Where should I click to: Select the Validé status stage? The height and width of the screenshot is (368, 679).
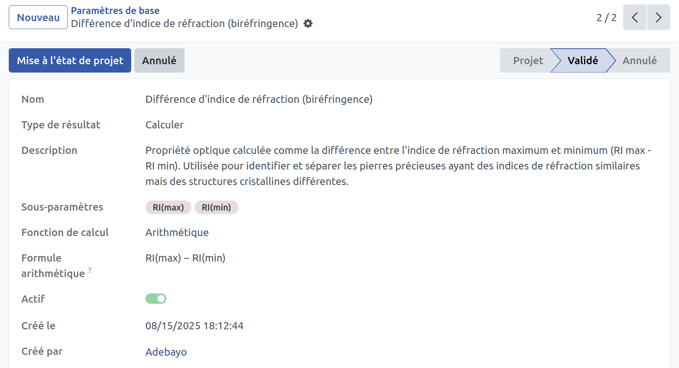(583, 61)
